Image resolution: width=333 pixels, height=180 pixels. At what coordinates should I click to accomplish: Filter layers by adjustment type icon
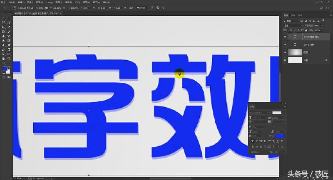tap(306, 21)
